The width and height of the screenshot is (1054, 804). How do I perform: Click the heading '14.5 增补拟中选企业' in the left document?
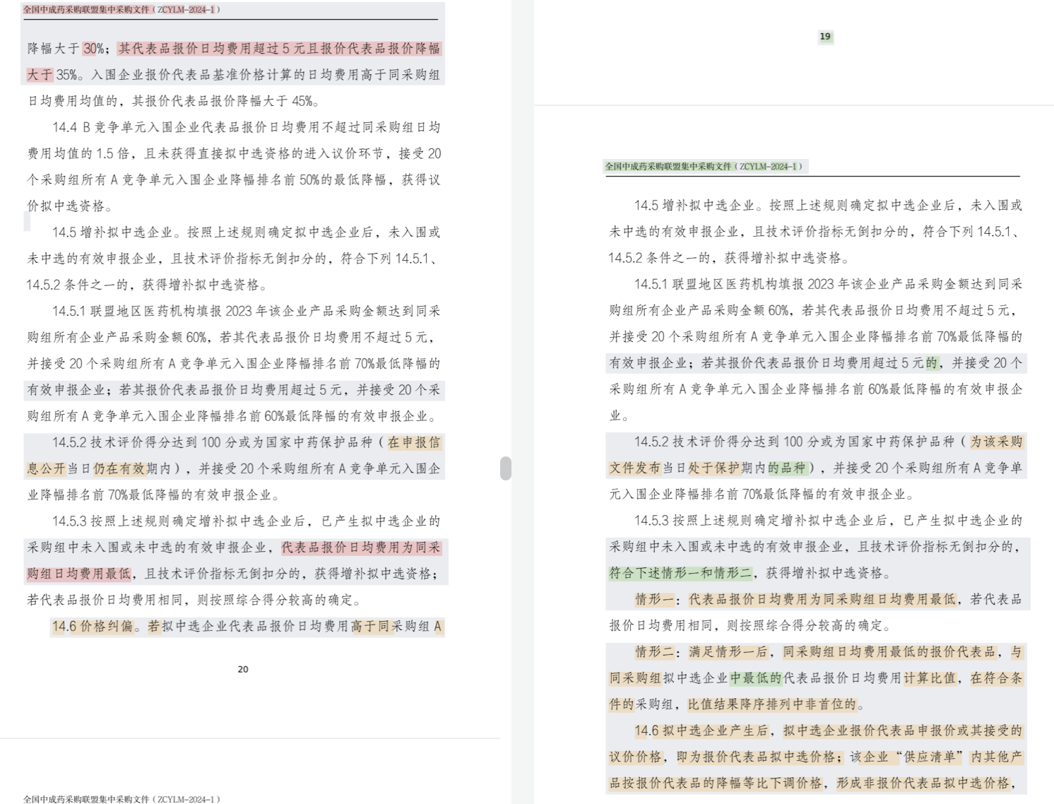(112, 232)
